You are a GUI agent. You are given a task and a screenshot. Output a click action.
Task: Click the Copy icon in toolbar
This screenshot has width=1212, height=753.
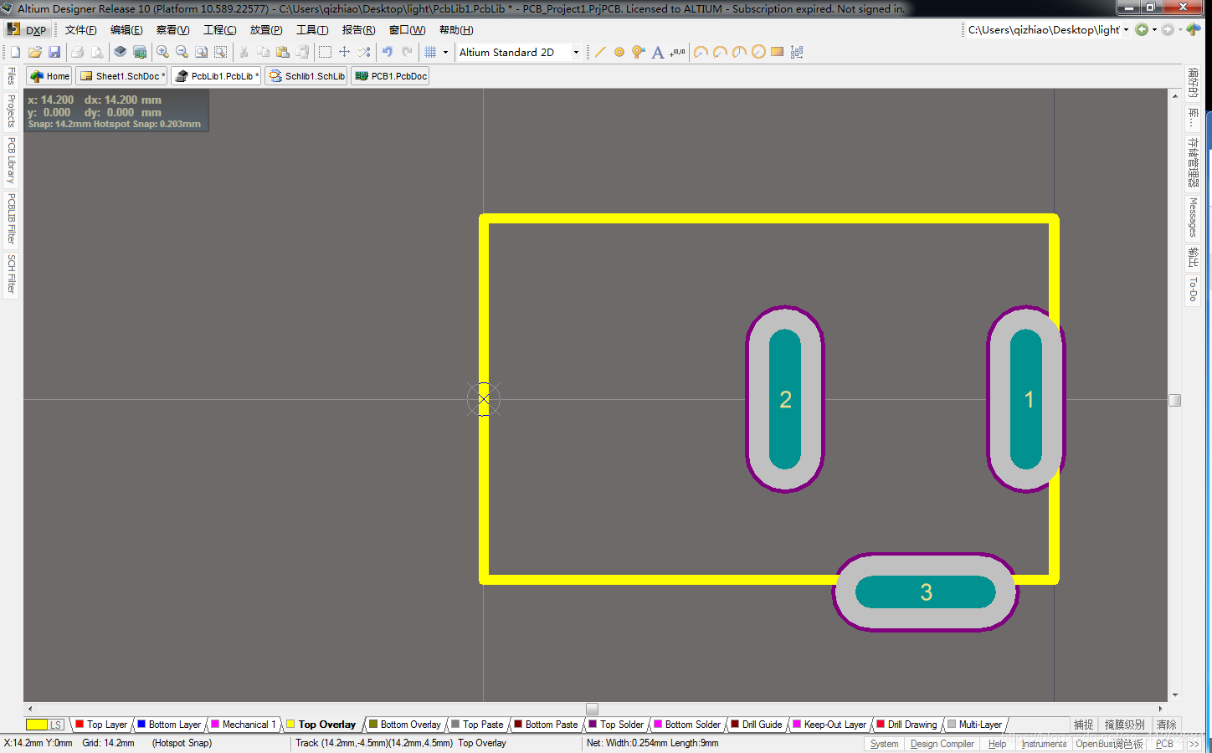point(263,52)
